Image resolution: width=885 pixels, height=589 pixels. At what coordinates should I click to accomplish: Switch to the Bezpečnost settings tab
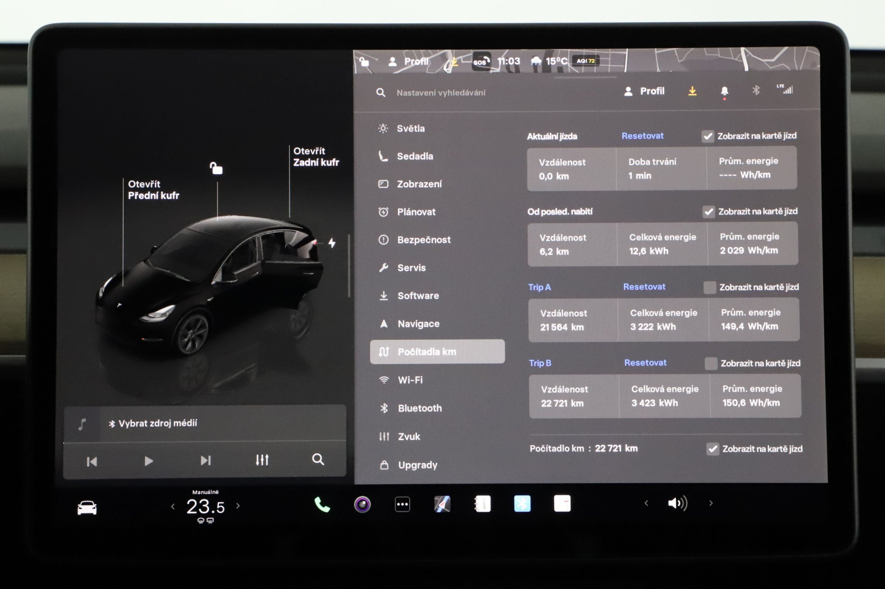[424, 240]
